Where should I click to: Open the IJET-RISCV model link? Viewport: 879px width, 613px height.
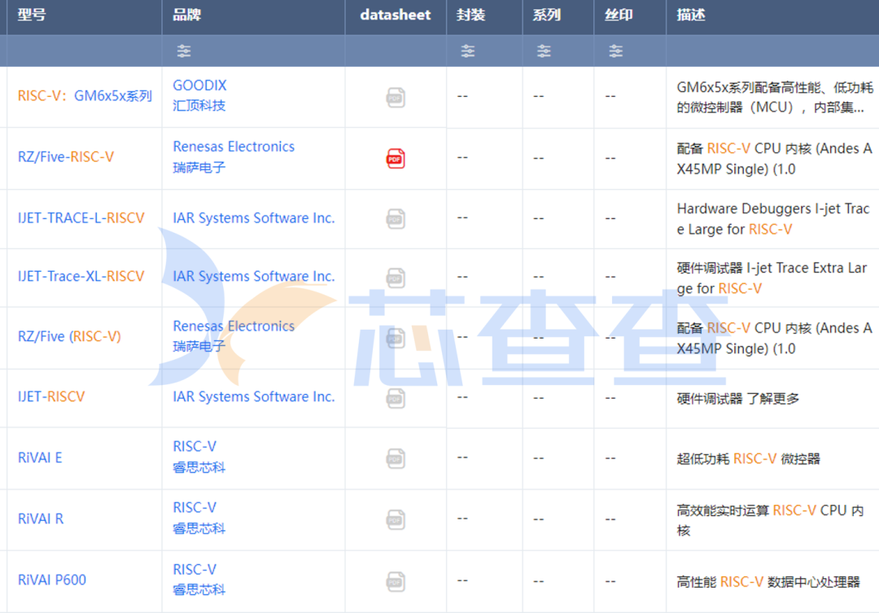click(x=51, y=396)
